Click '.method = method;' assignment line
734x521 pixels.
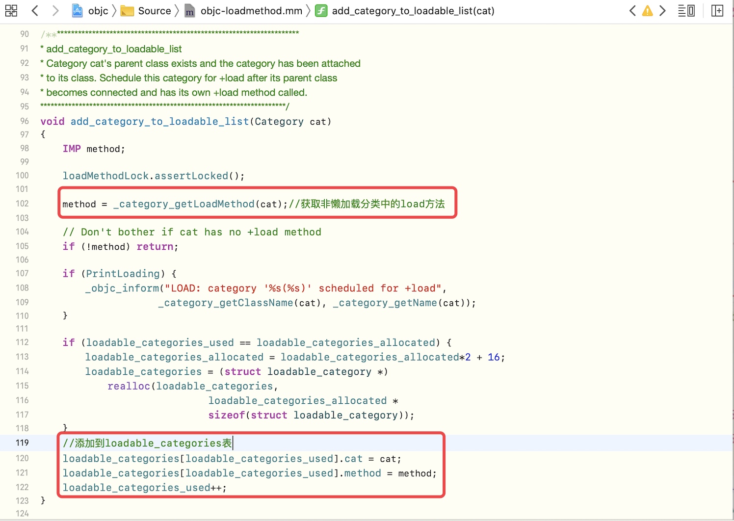250,473
